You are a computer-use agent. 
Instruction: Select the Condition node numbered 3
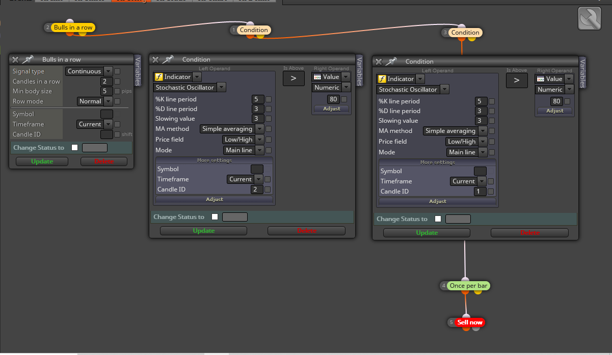465,33
